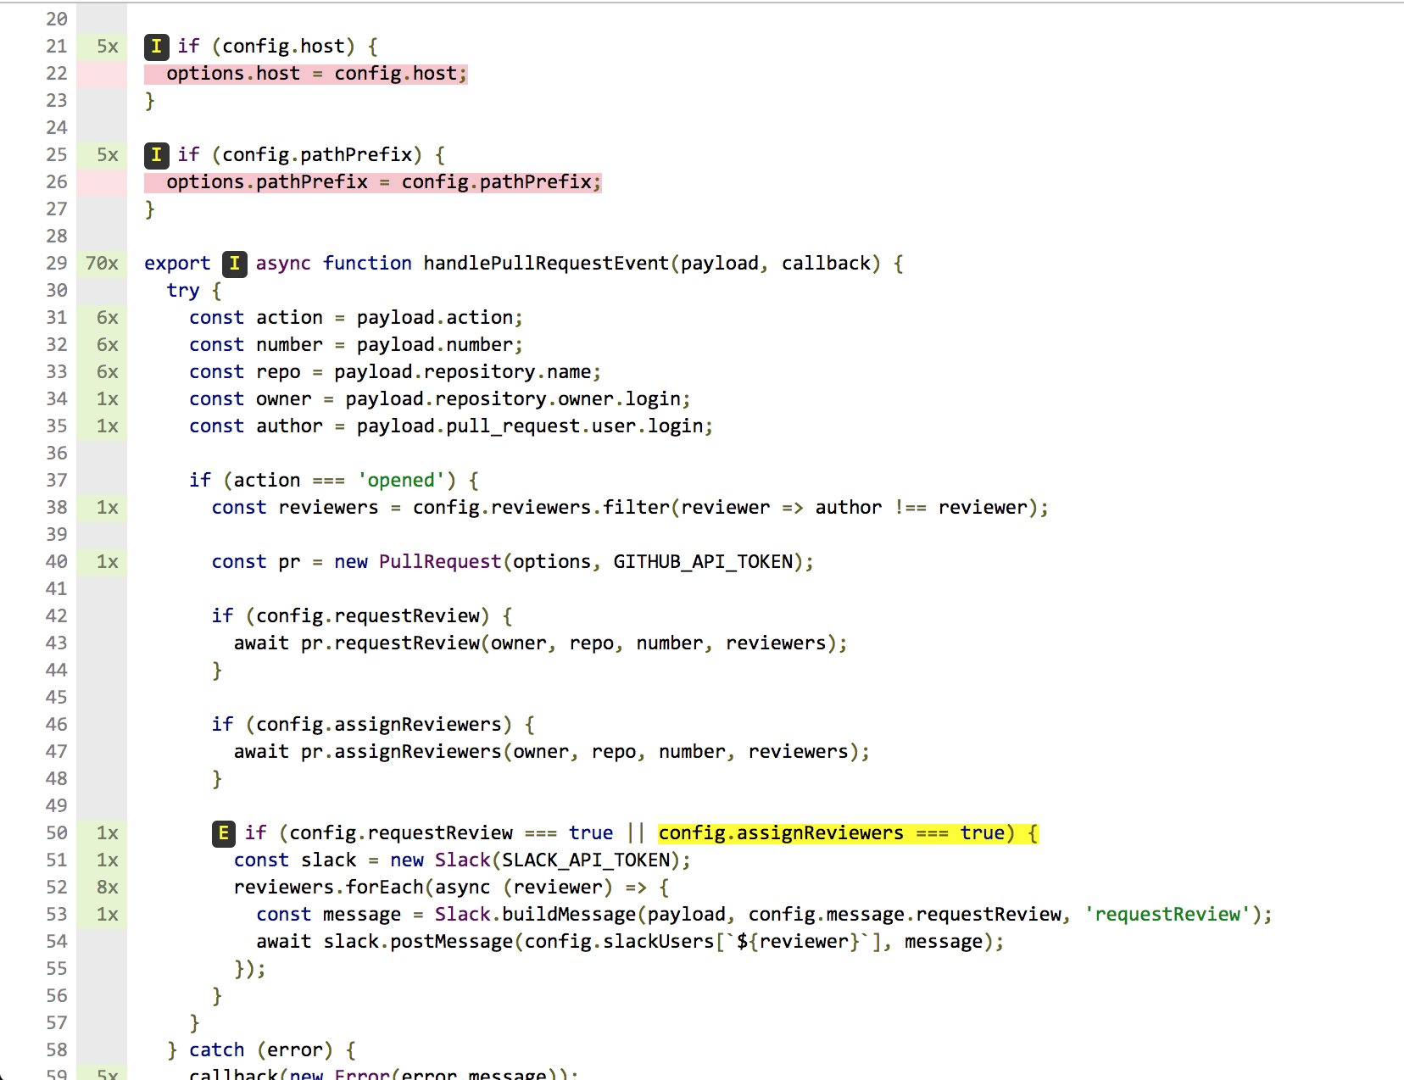The width and height of the screenshot is (1404, 1080).
Task: Click the 'I' badge before async function handlePullRequestEvent
Action: tap(234, 264)
